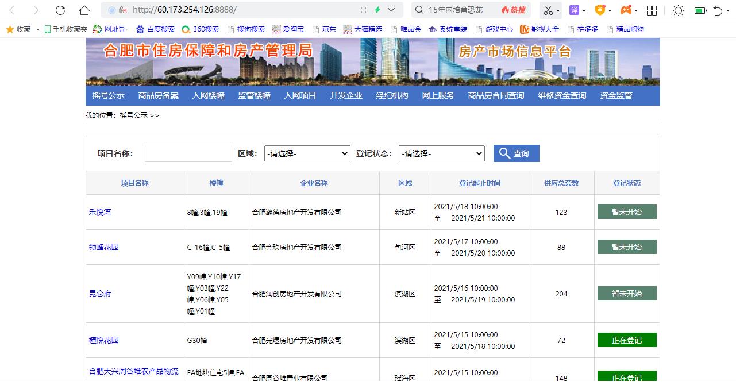The height and width of the screenshot is (382, 736).
Task: Open the apps grid icon
Action: (652, 10)
